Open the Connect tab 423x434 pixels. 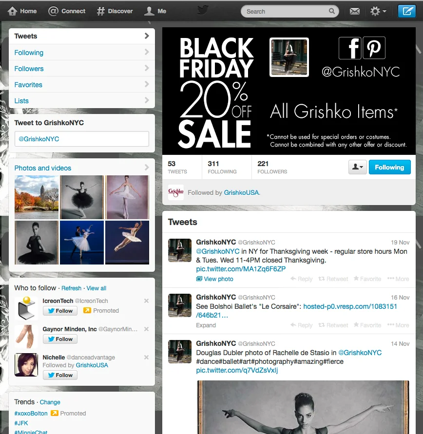(67, 11)
